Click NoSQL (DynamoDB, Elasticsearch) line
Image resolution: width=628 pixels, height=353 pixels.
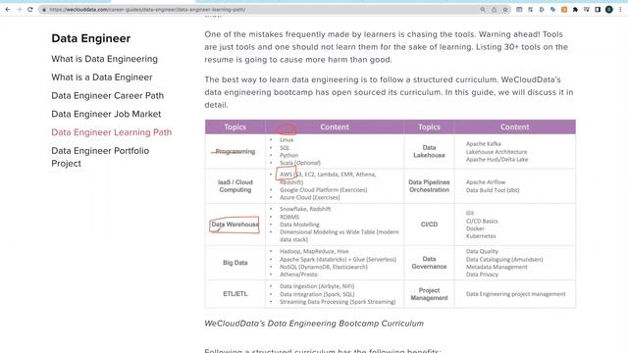point(323,267)
